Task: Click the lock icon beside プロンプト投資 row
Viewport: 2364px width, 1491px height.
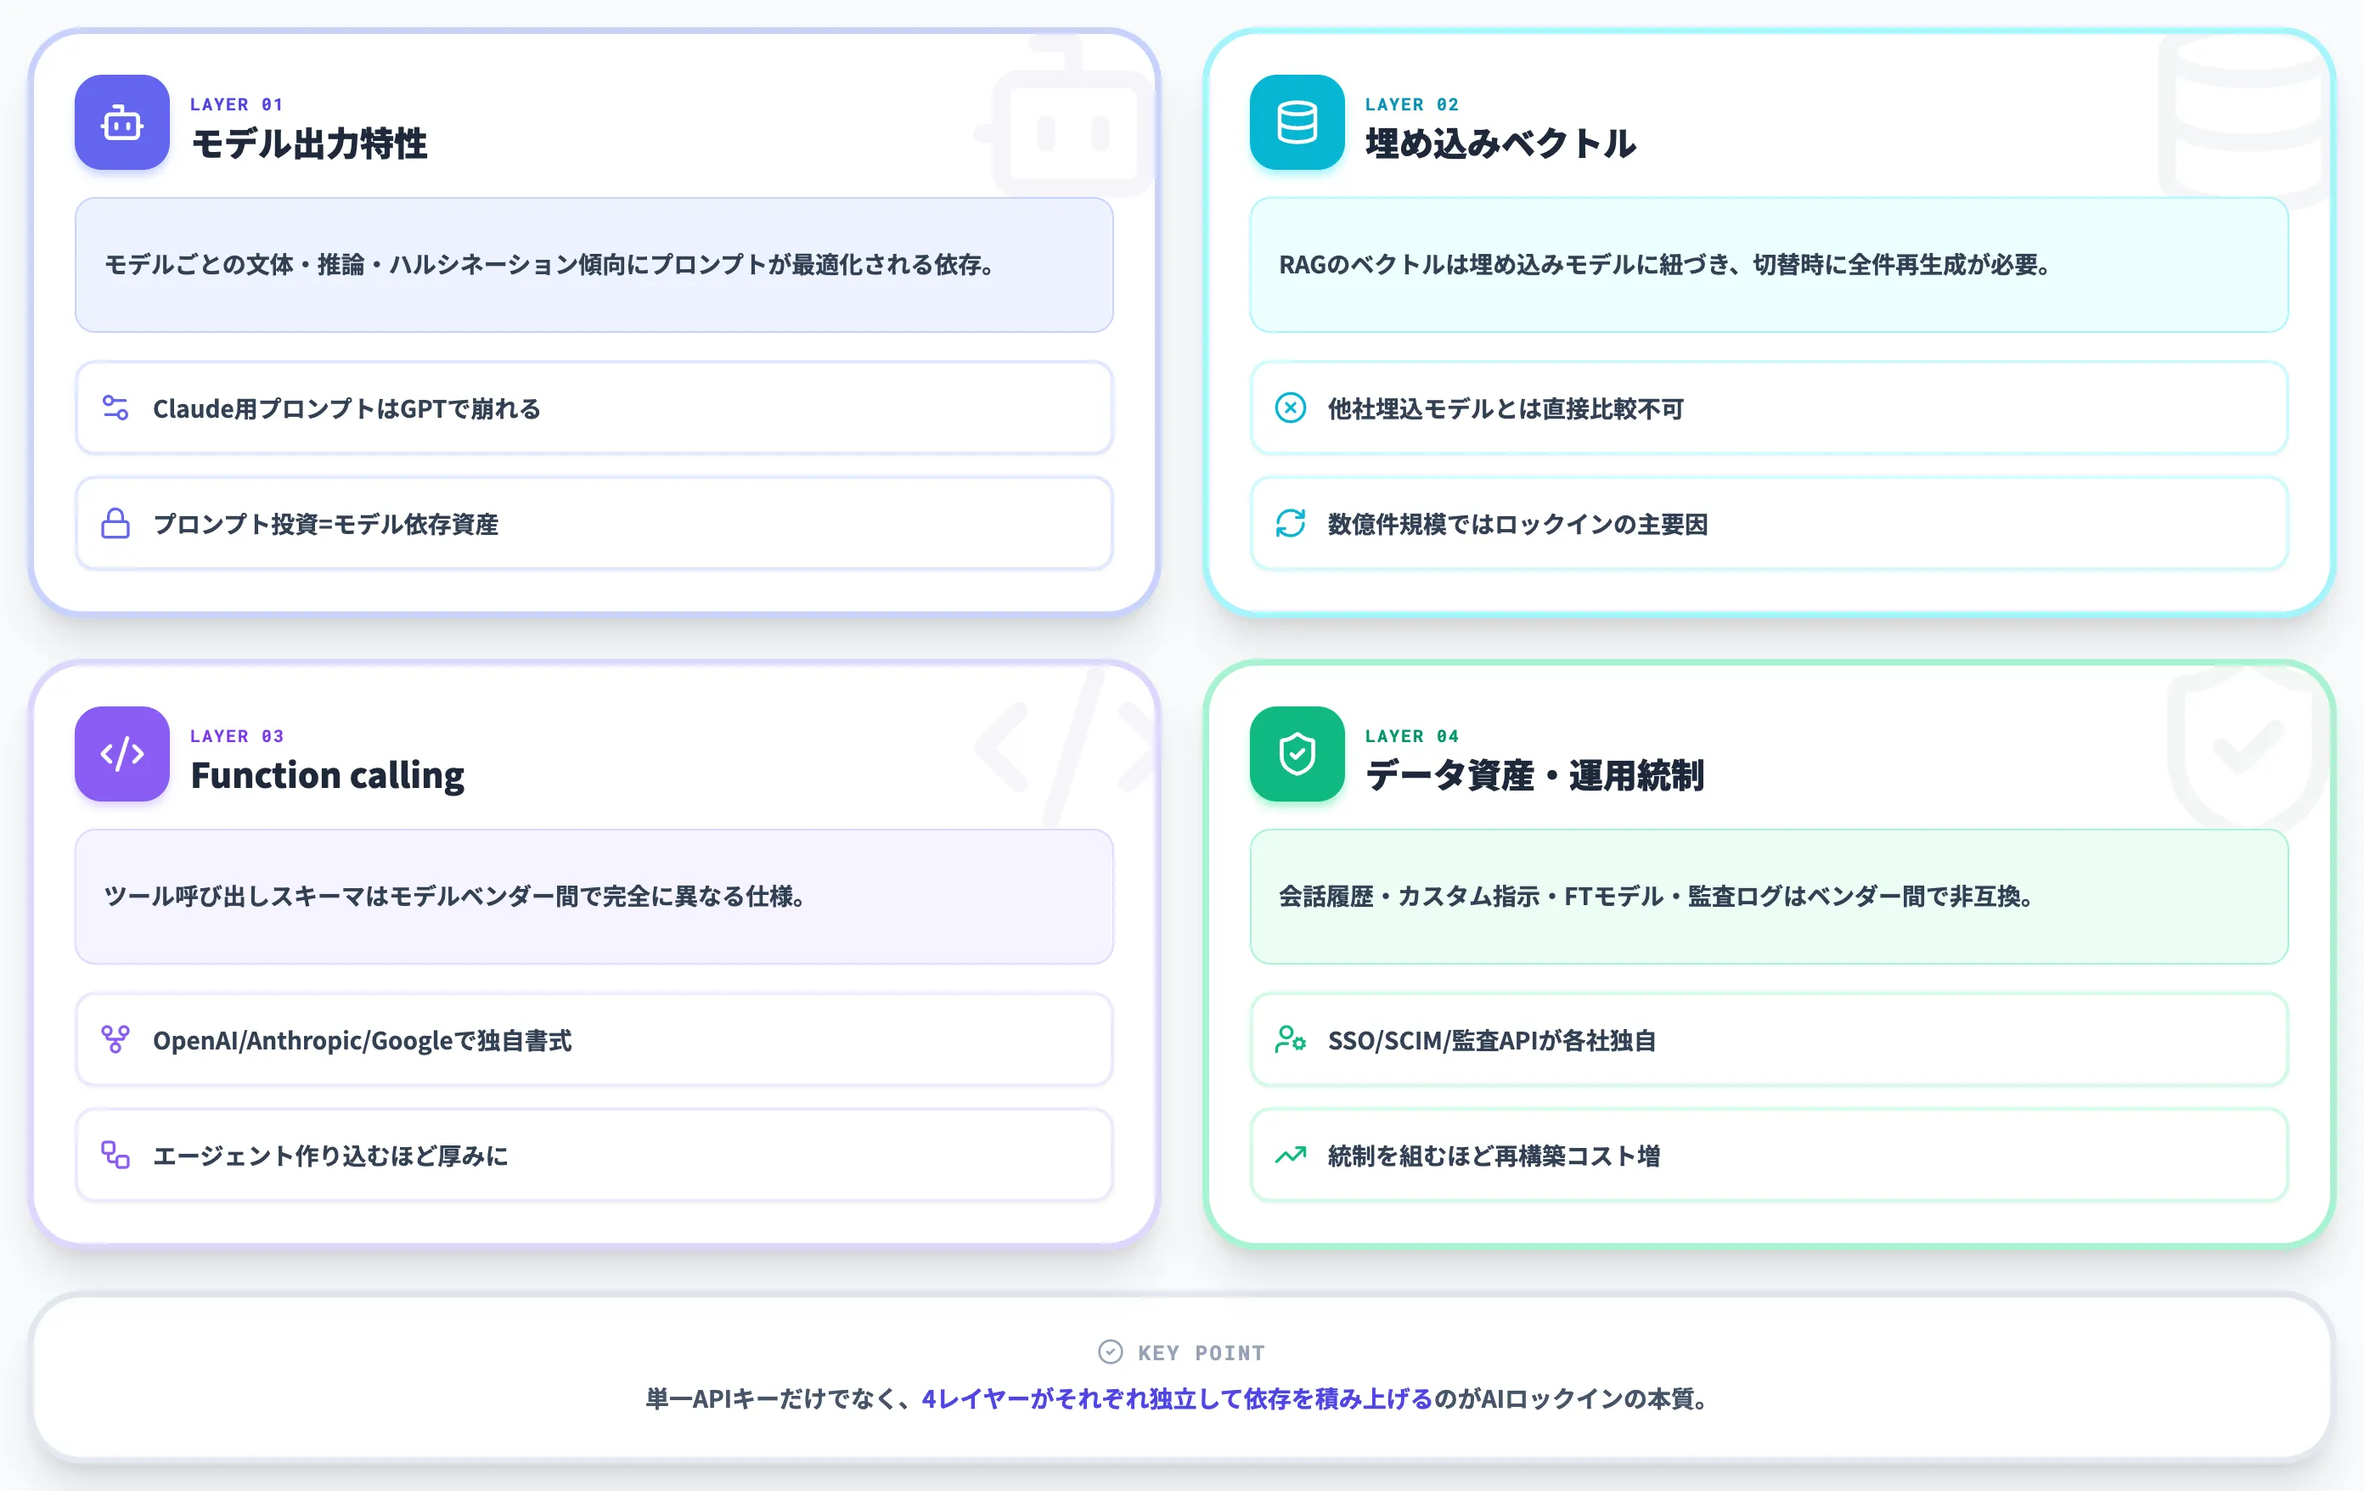Action: (115, 523)
